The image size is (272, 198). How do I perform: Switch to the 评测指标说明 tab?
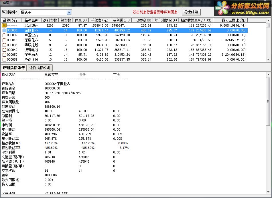click(40, 68)
